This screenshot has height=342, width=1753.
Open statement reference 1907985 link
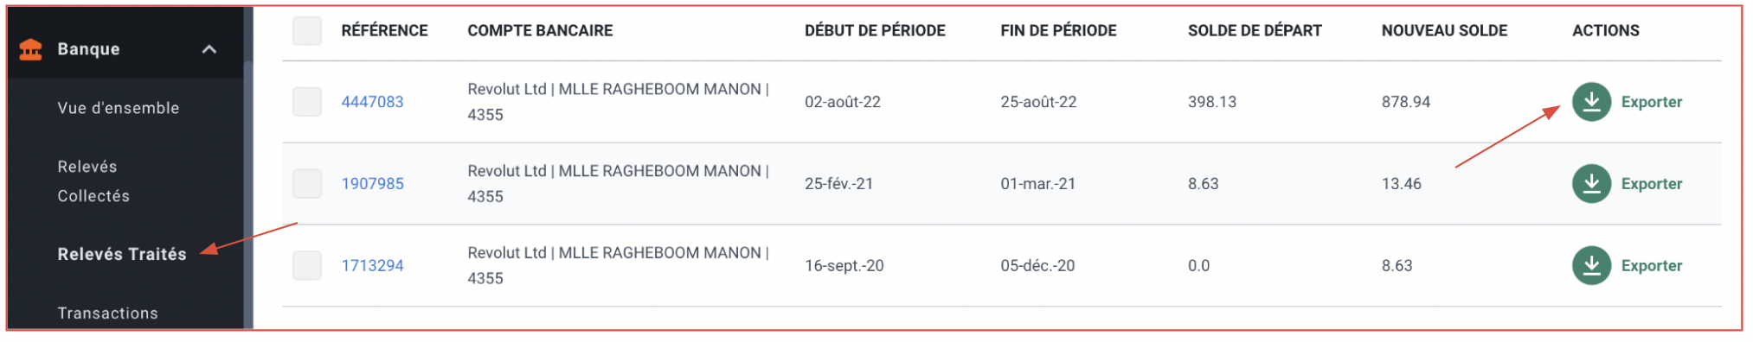(x=372, y=184)
